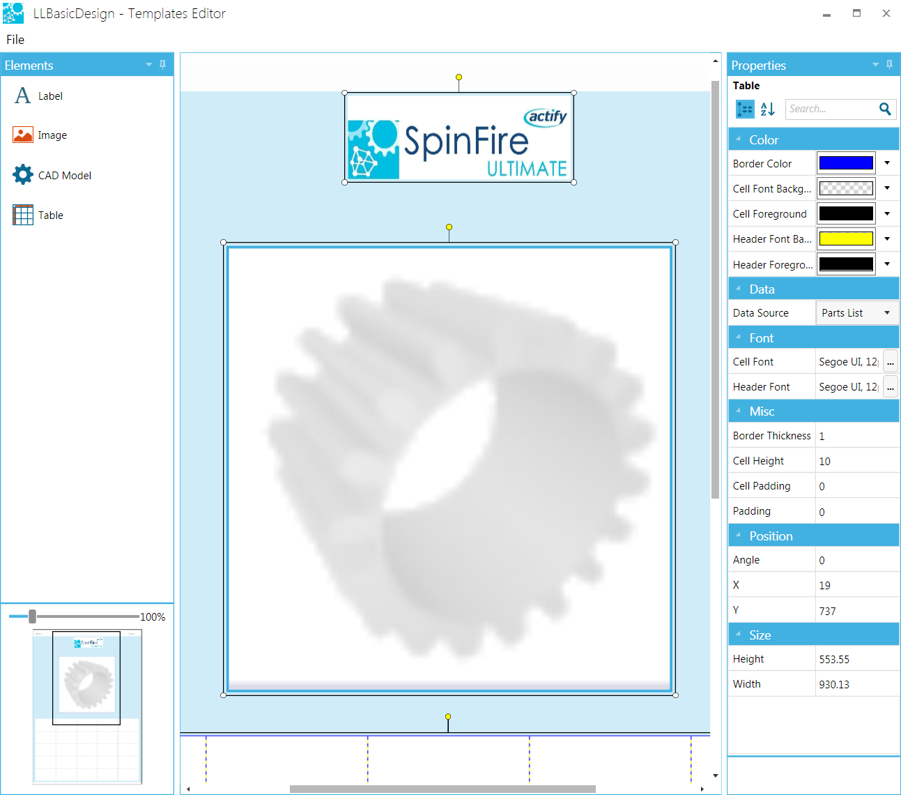Select the Table element tool
Viewport: 901px width, 795px height.
click(x=39, y=215)
